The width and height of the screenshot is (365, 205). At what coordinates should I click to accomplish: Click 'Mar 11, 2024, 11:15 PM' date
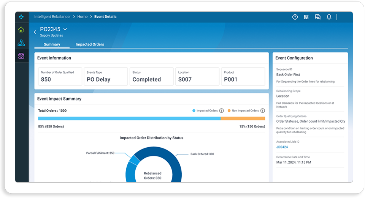[x=294, y=162]
